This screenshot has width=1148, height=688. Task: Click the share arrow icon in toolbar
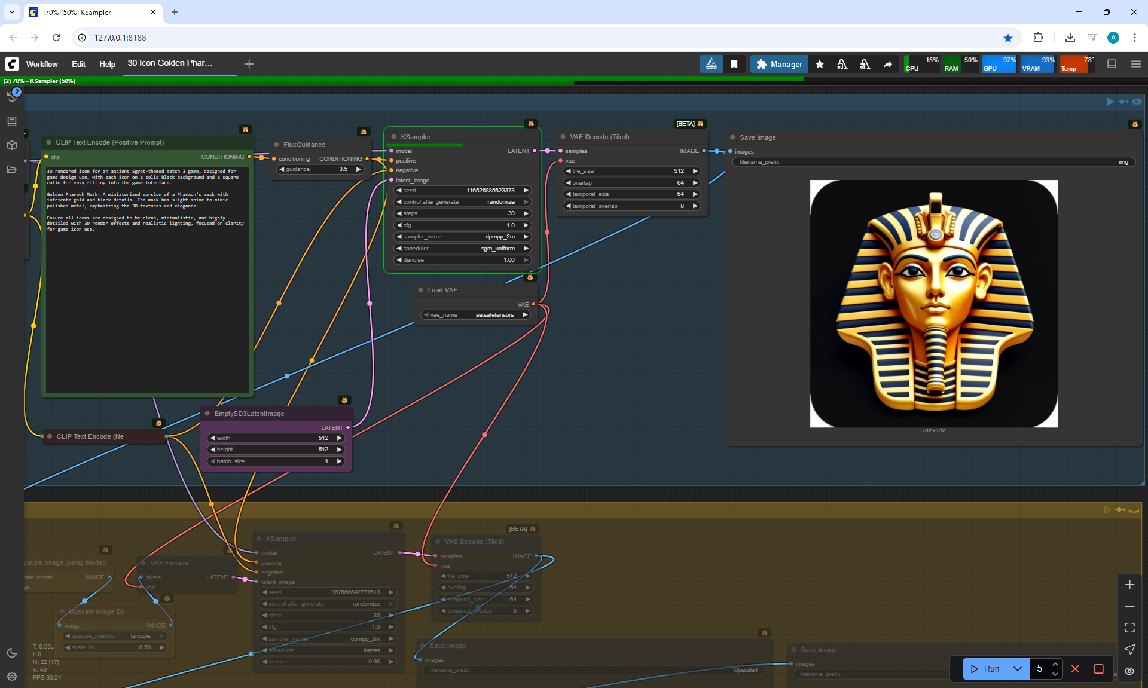[888, 64]
